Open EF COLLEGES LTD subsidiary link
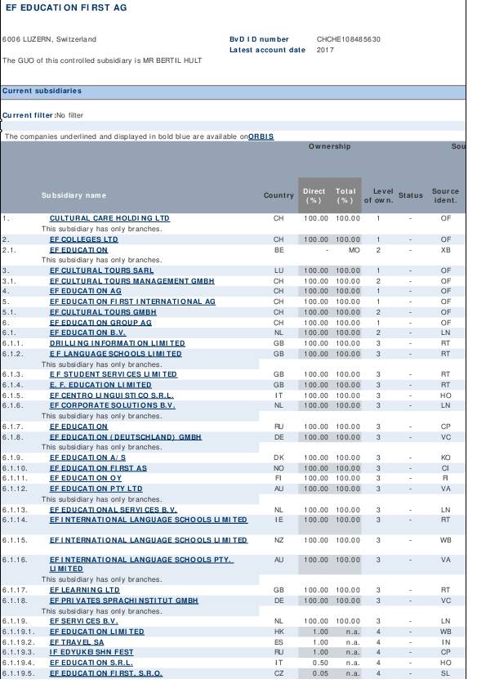The image size is (486, 688). (84, 239)
